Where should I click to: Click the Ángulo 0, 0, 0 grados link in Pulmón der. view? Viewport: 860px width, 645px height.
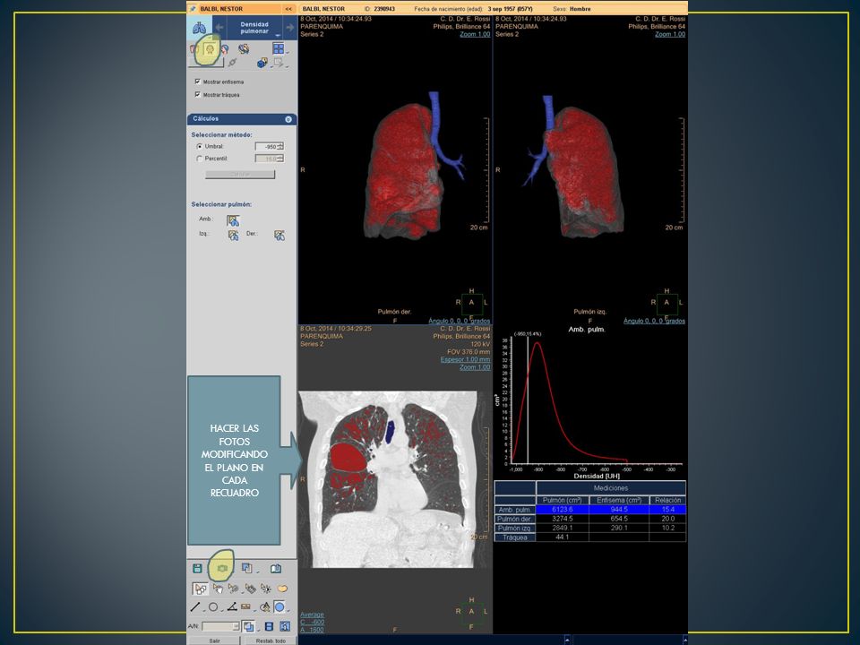tap(459, 321)
